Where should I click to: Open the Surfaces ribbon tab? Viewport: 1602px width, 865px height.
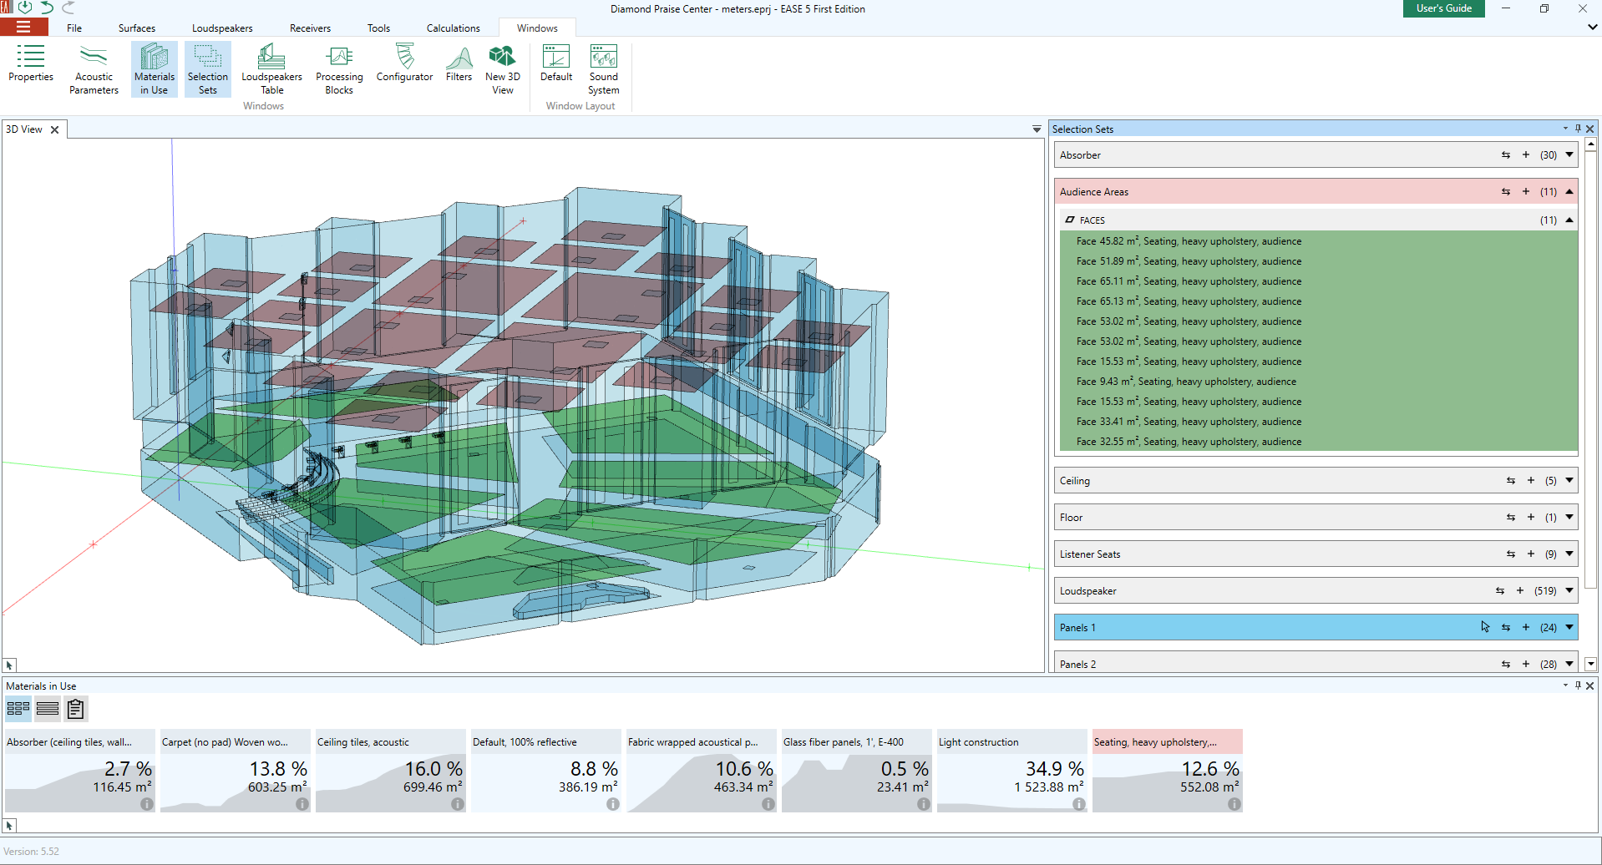136,28
